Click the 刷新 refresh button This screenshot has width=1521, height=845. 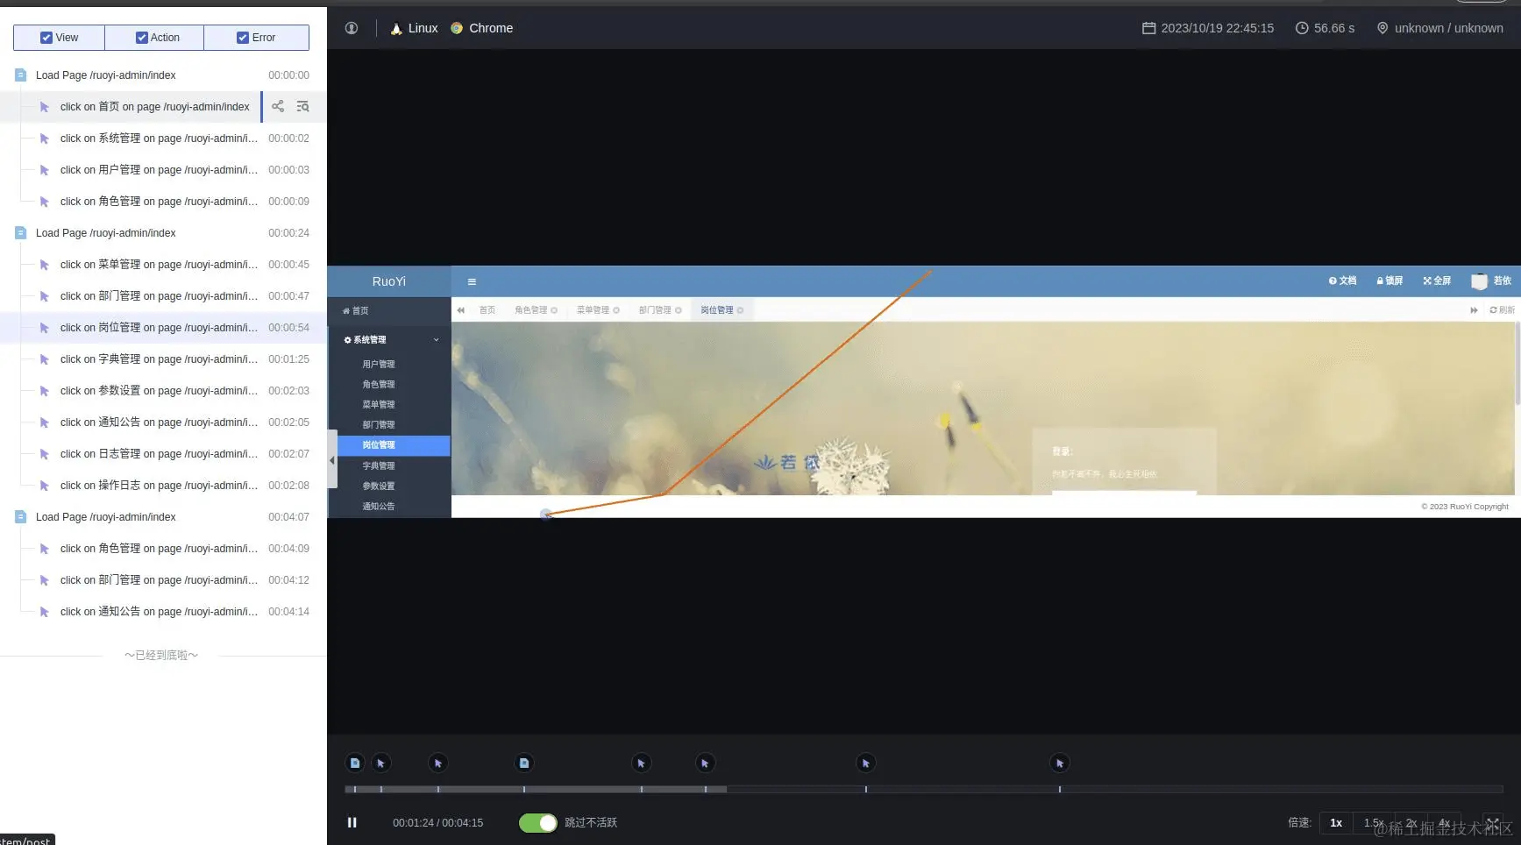[1502, 310]
